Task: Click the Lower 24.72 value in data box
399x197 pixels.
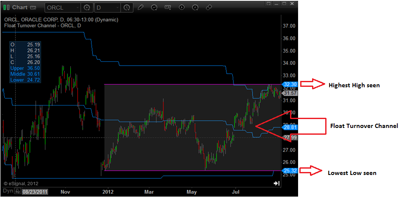Action: click(x=33, y=80)
